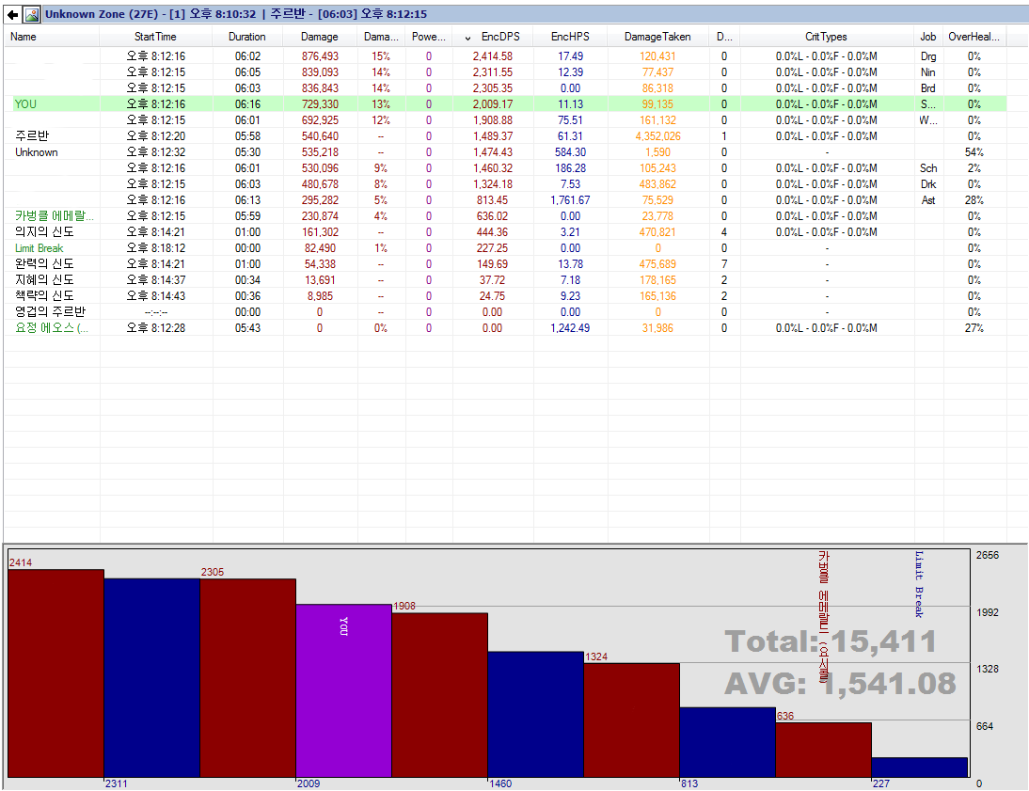Click the dark red 1324 chart bar
The width and height of the screenshot is (1029, 791).
(631, 720)
